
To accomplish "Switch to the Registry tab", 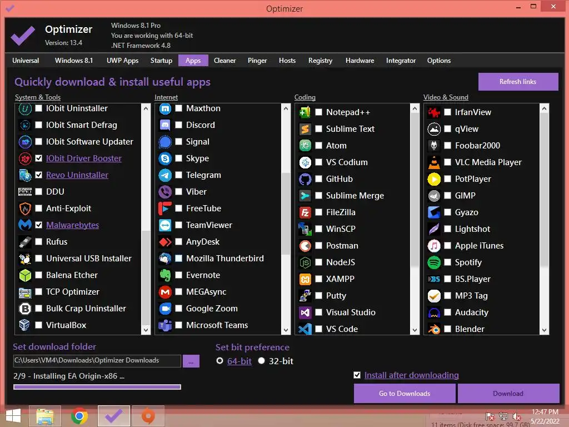I will point(321,61).
